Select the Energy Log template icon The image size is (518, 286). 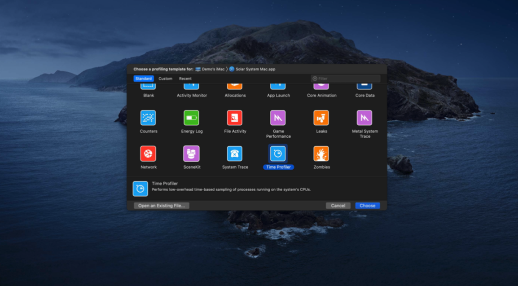click(191, 118)
